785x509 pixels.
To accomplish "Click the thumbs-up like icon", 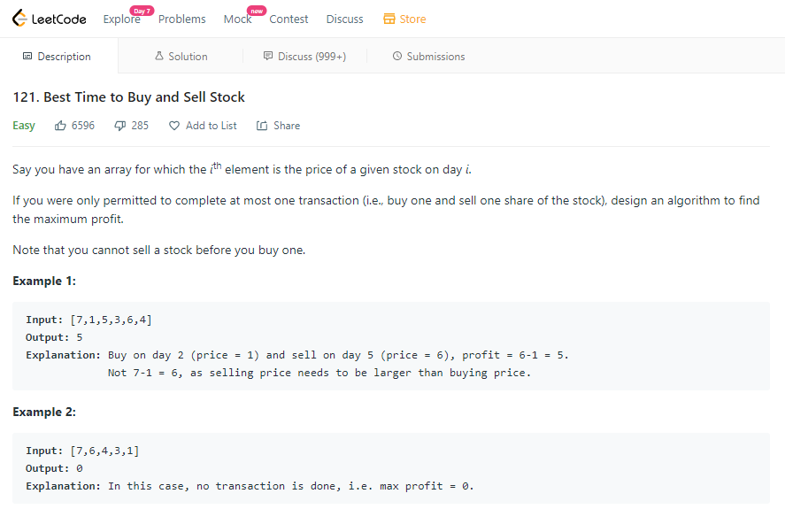I will coord(60,126).
